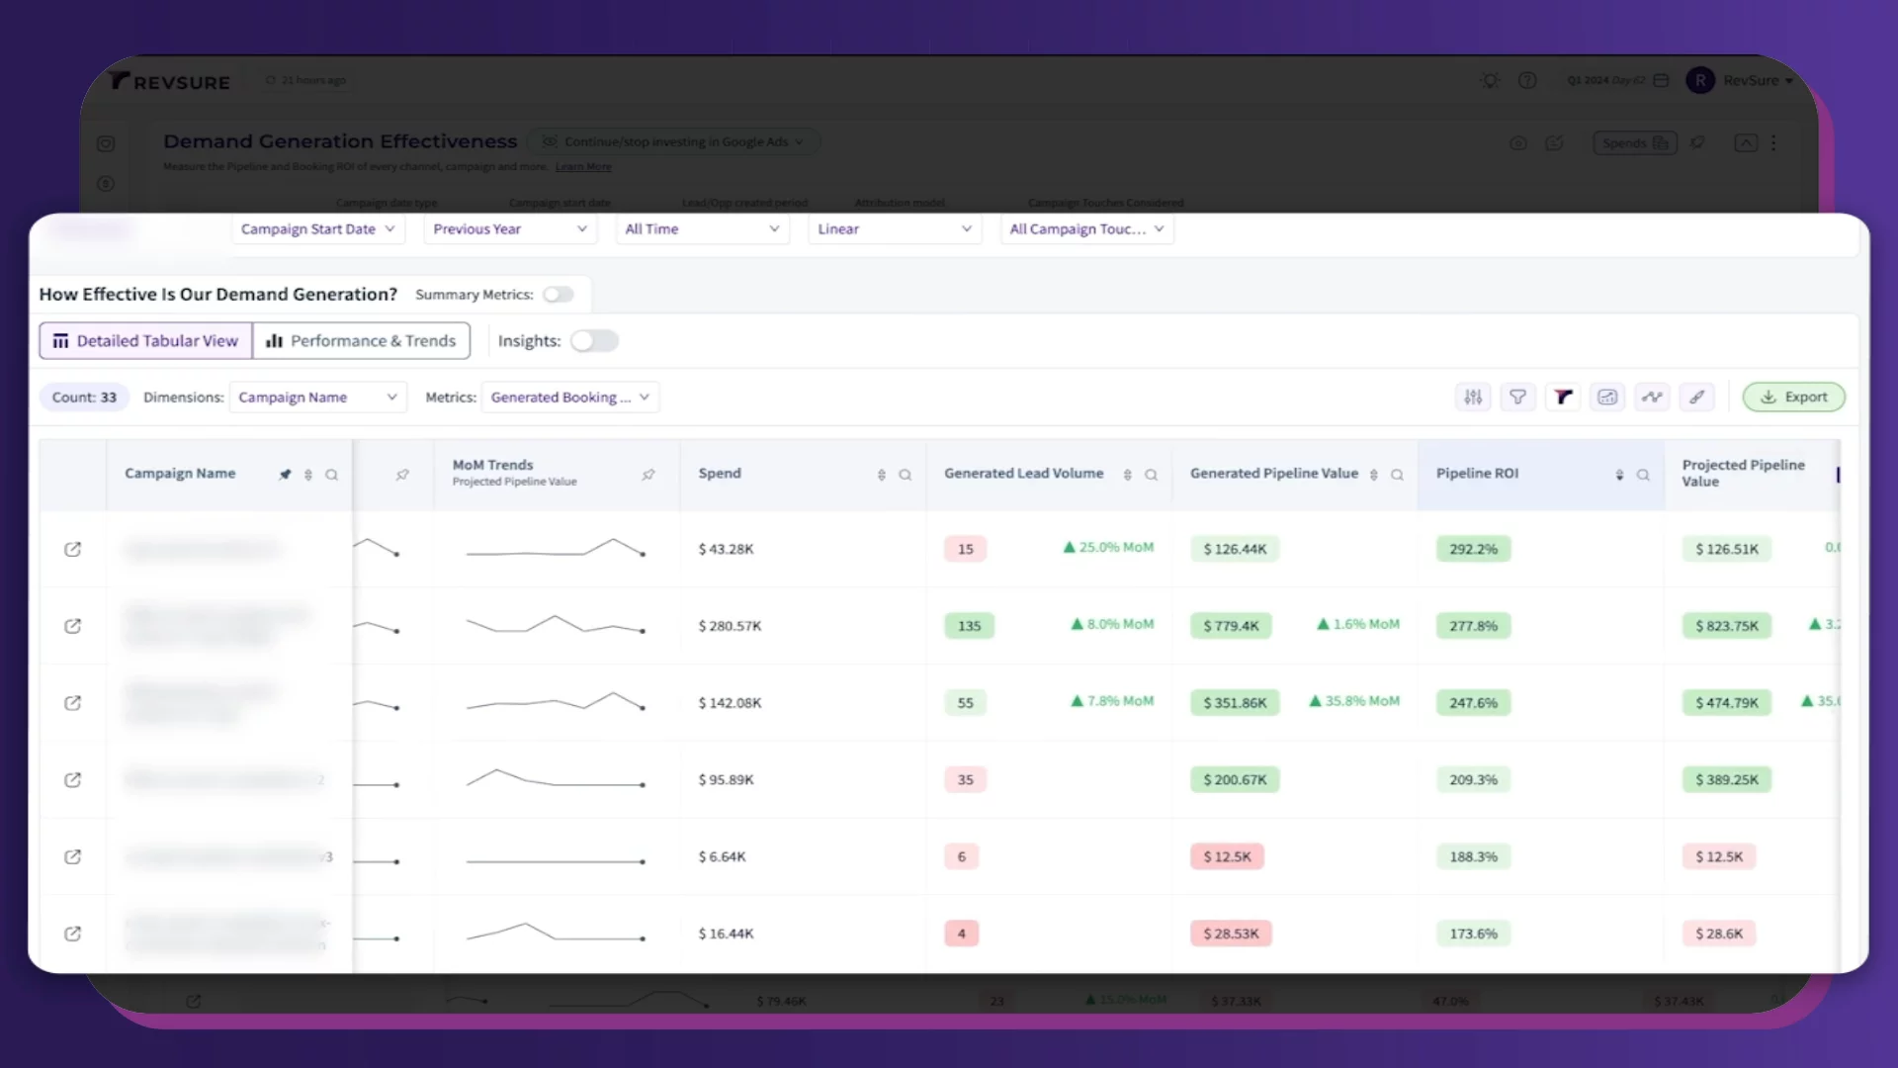Click the RevSure logo toolbar button
The width and height of the screenshot is (1898, 1068).
pyautogui.click(x=1563, y=397)
